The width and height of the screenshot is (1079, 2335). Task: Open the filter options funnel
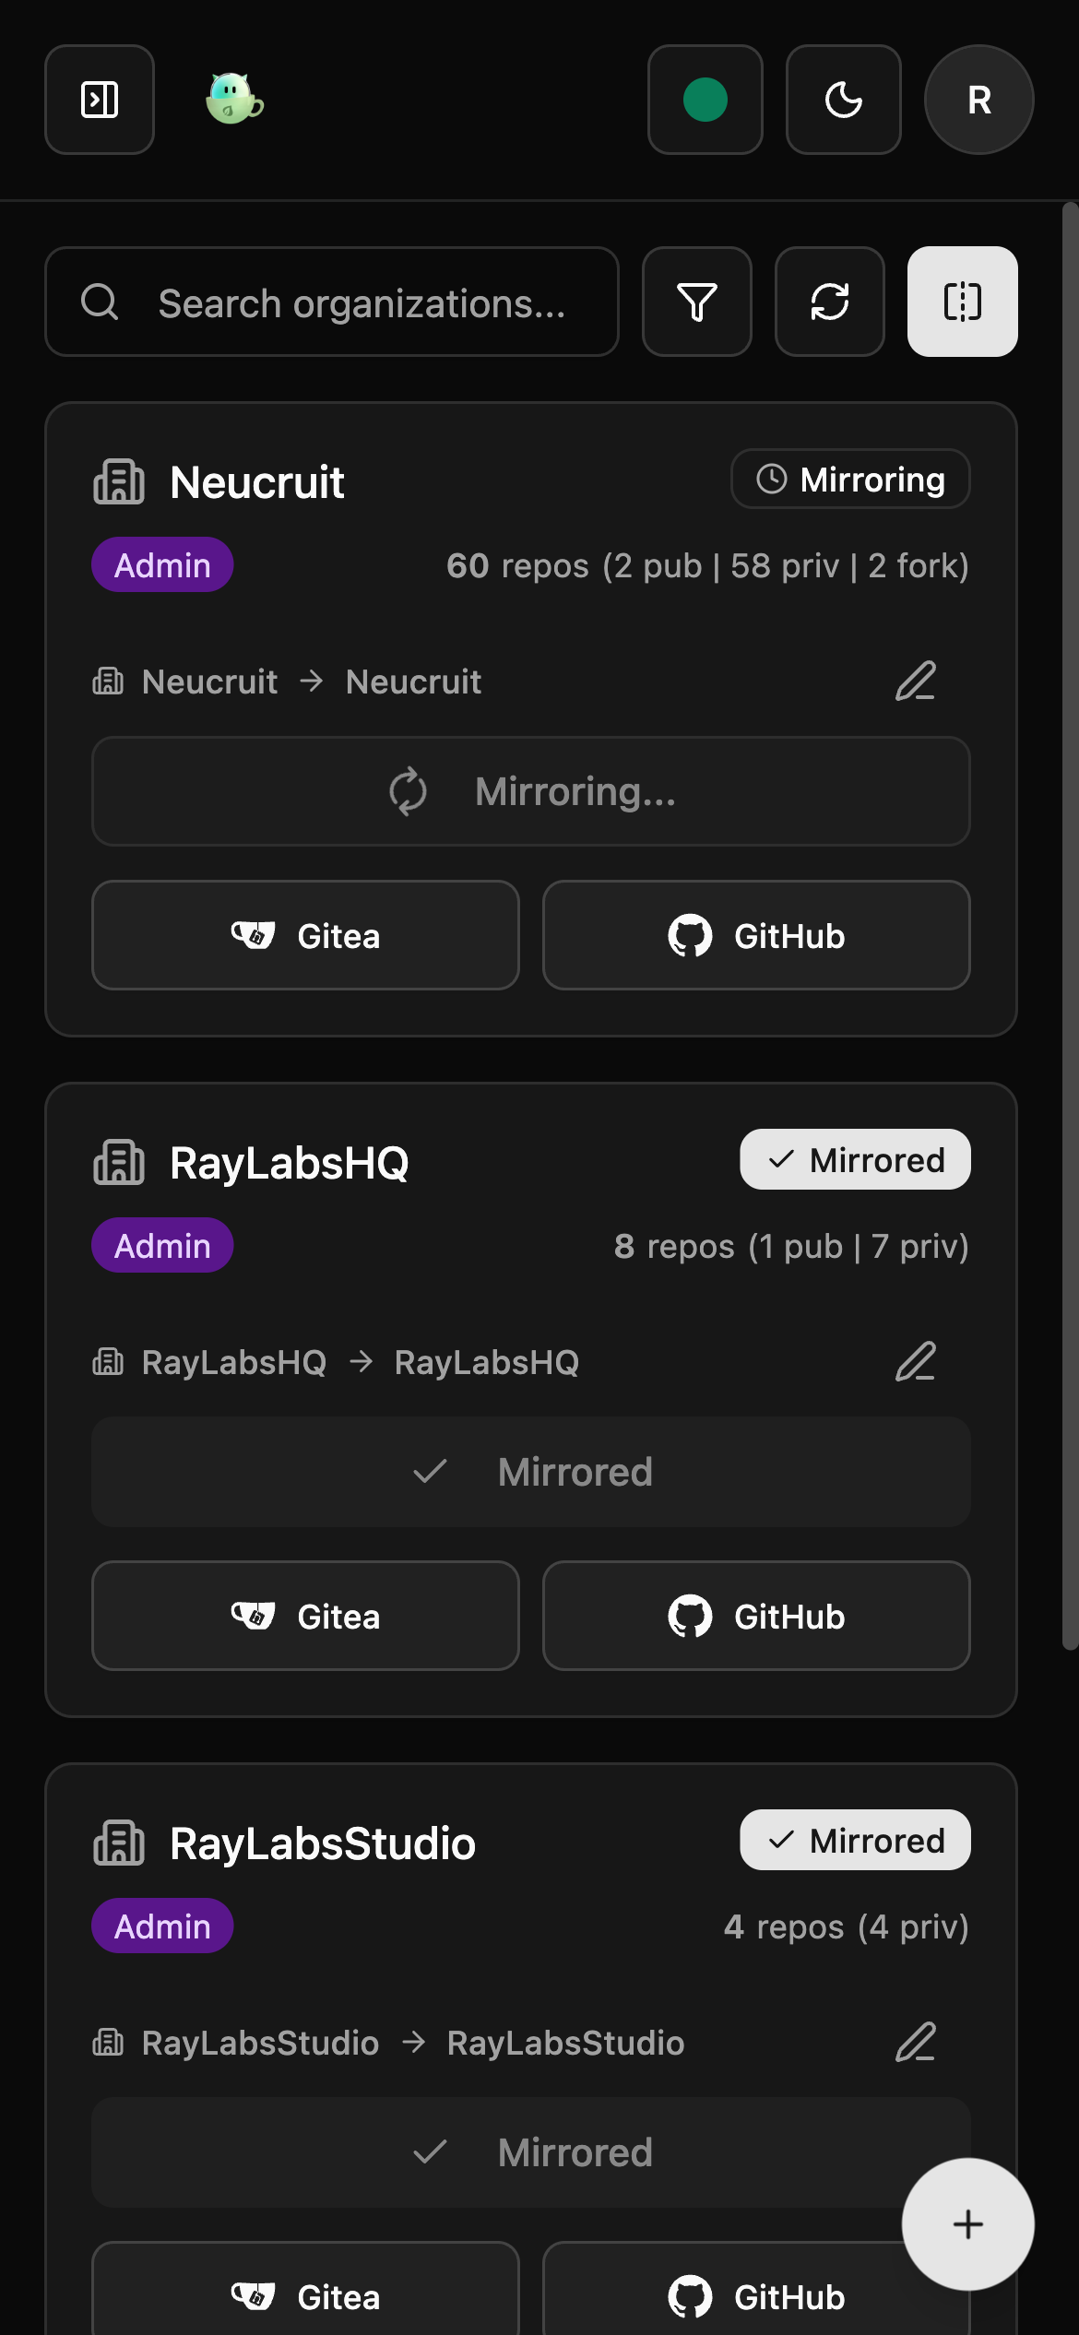697,302
